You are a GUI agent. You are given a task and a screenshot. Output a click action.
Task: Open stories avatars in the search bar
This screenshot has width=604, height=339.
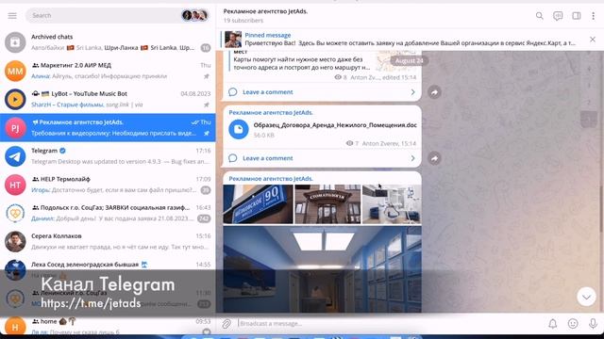pyautogui.click(x=195, y=15)
